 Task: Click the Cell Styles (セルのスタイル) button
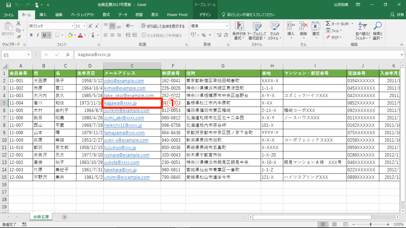[275, 31]
